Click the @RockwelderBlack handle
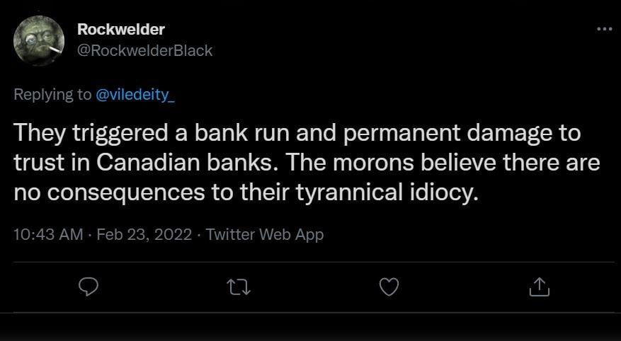This screenshot has height=341, width=621. click(x=143, y=50)
